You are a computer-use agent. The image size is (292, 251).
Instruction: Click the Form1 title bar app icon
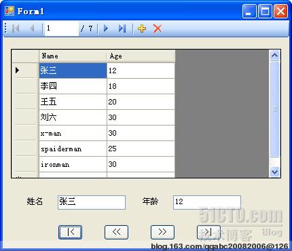10,11
